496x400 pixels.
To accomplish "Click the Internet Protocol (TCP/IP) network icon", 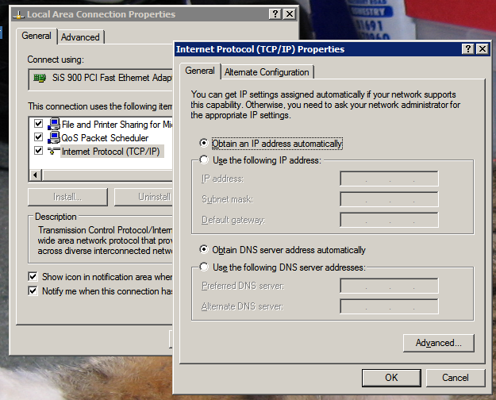I will [54, 151].
